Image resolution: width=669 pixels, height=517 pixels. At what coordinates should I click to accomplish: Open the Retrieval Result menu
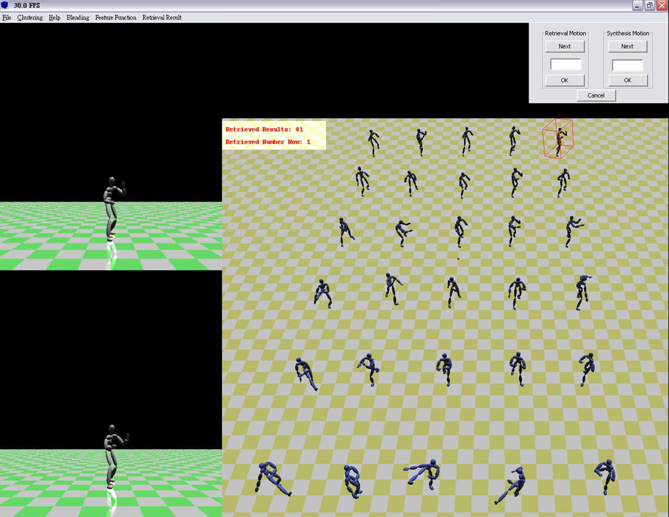click(162, 18)
